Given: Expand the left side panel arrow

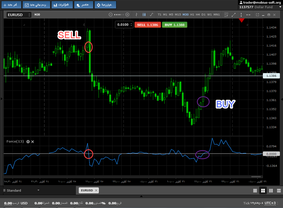Looking at the screenshot, I should pos(2,99).
